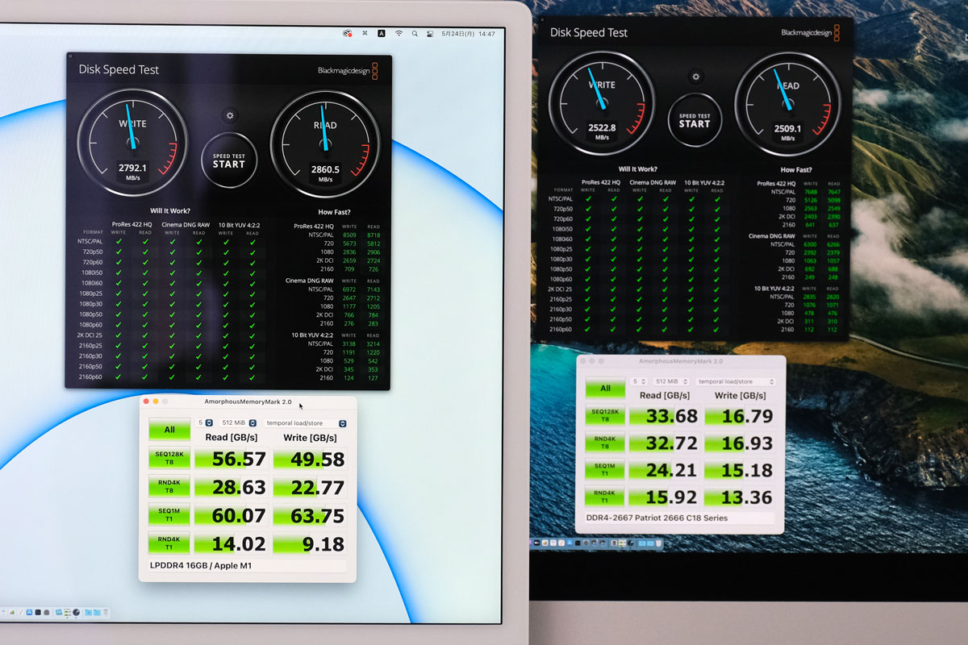Click the READ gauge showing 2509.1 MB/s

click(x=787, y=104)
